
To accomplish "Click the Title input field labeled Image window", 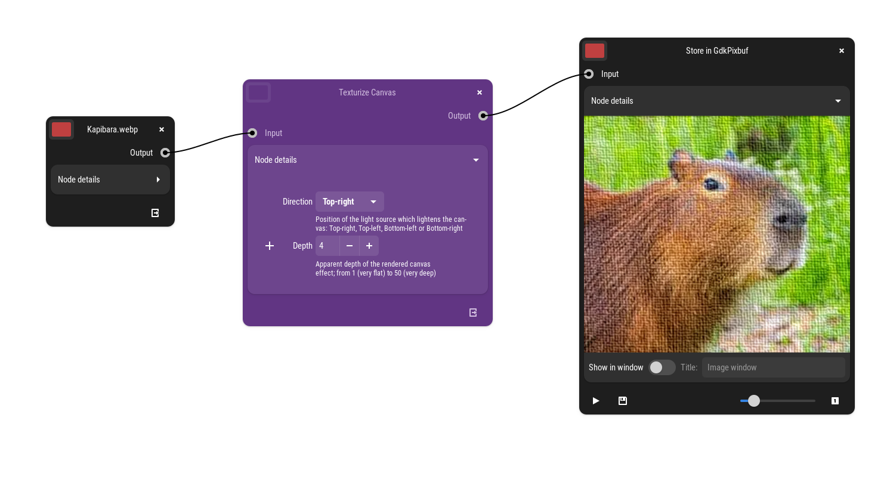I will click(x=773, y=367).
